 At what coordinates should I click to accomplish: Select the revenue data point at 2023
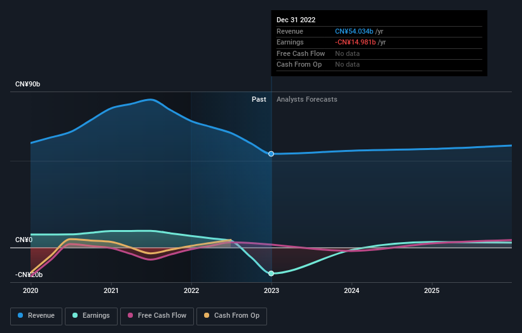[271, 154]
